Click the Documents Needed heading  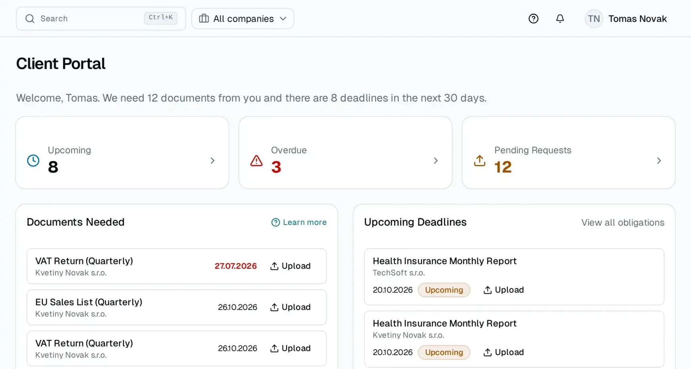coord(76,222)
